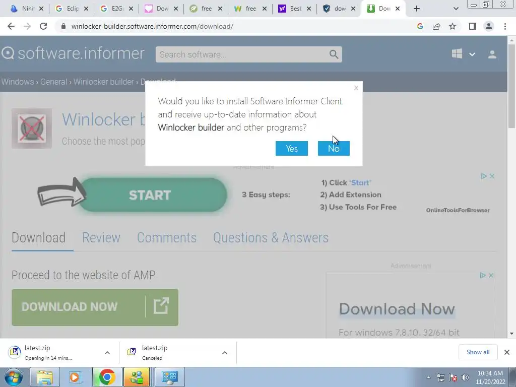Viewport: 516px width, 387px height.
Task: Open Chrome profile avatar
Action: tap(489, 26)
